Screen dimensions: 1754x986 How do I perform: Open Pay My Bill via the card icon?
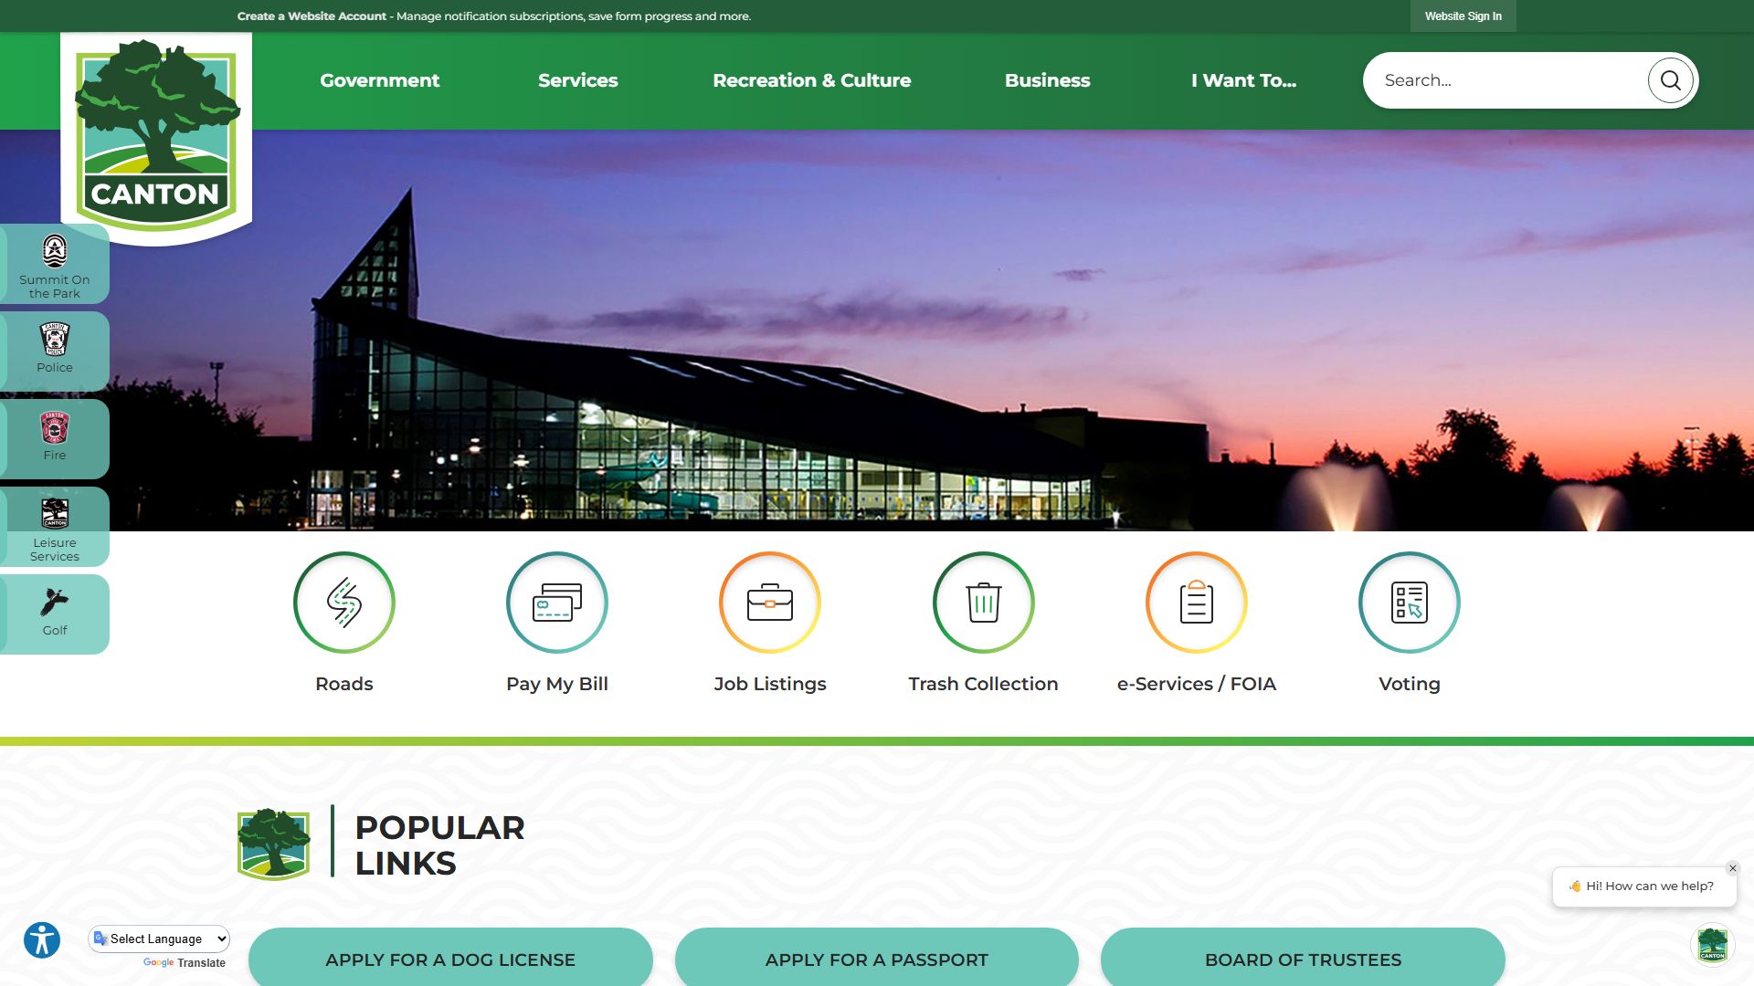tap(556, 603)
